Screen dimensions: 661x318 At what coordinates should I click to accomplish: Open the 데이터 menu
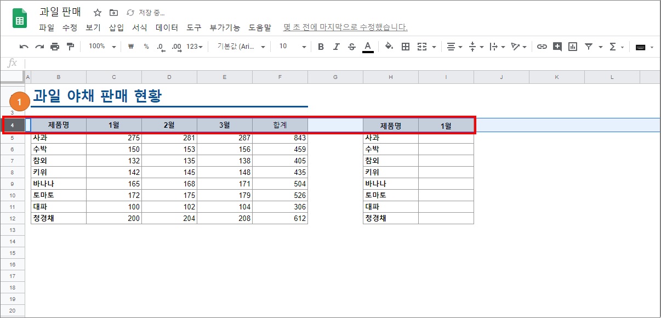point(167,27)
